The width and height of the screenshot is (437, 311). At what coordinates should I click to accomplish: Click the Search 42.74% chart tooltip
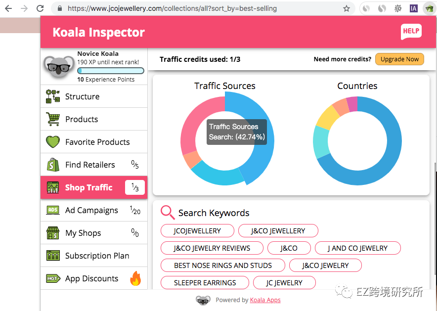[237, 132]
